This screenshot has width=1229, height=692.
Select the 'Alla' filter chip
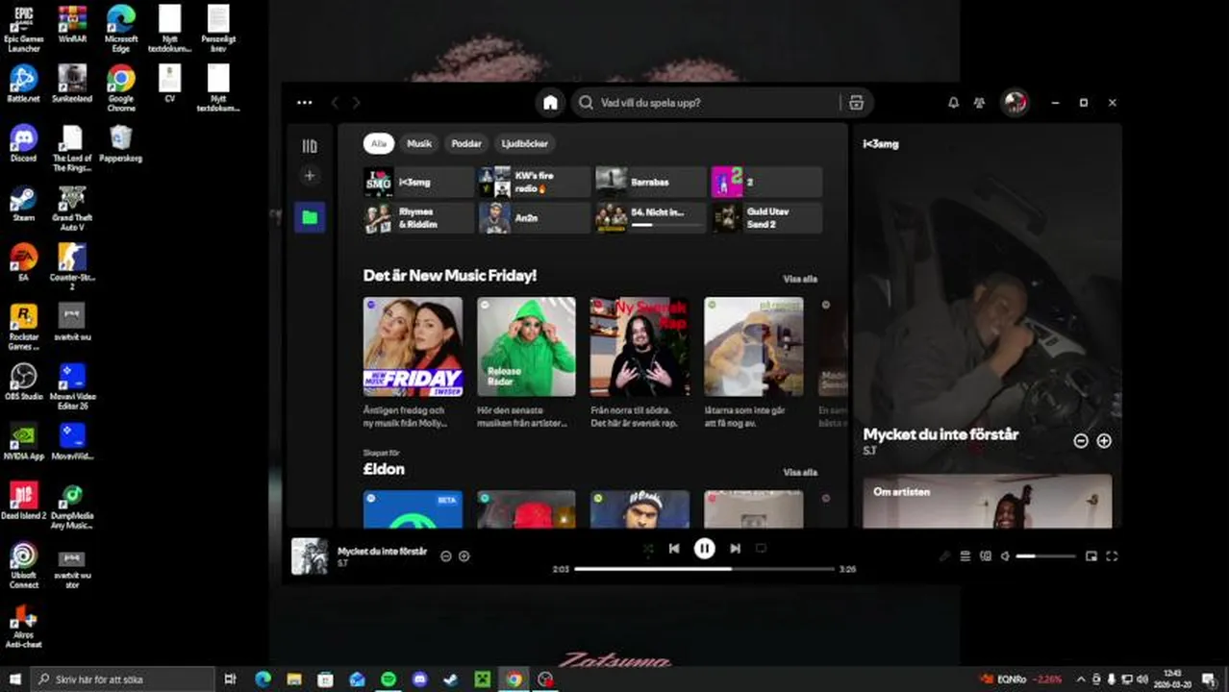coord(379,143)
